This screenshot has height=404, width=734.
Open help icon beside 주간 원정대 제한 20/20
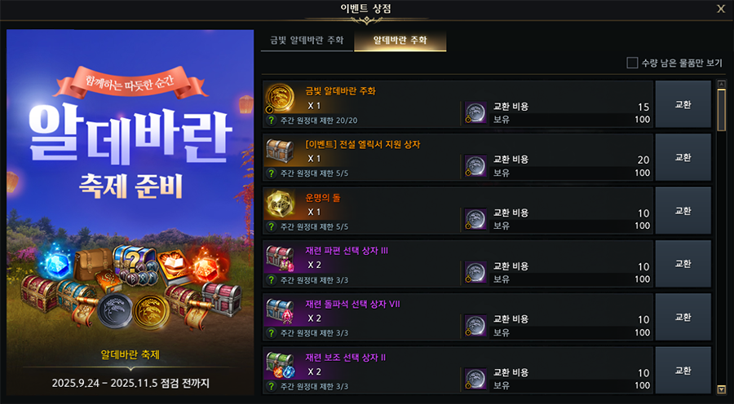point(271,121)
